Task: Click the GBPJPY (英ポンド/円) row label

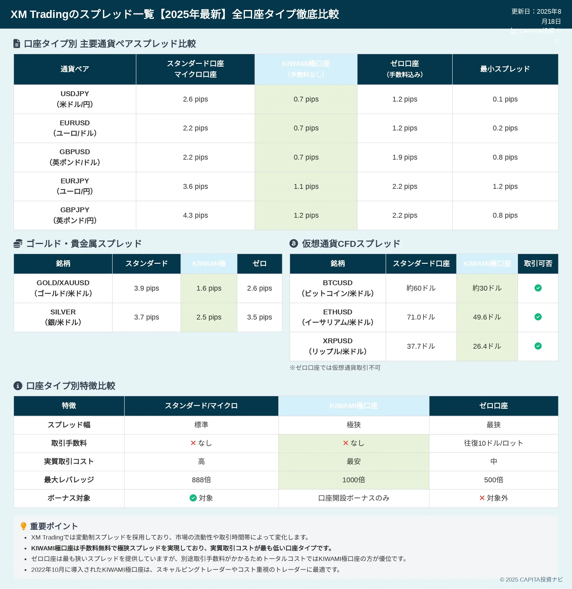Action: [x=75, y=215]
